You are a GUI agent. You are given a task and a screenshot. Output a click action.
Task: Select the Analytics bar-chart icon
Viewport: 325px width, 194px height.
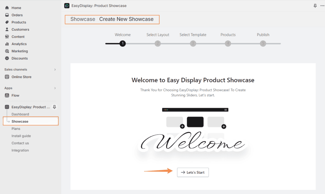click(7, 44)
